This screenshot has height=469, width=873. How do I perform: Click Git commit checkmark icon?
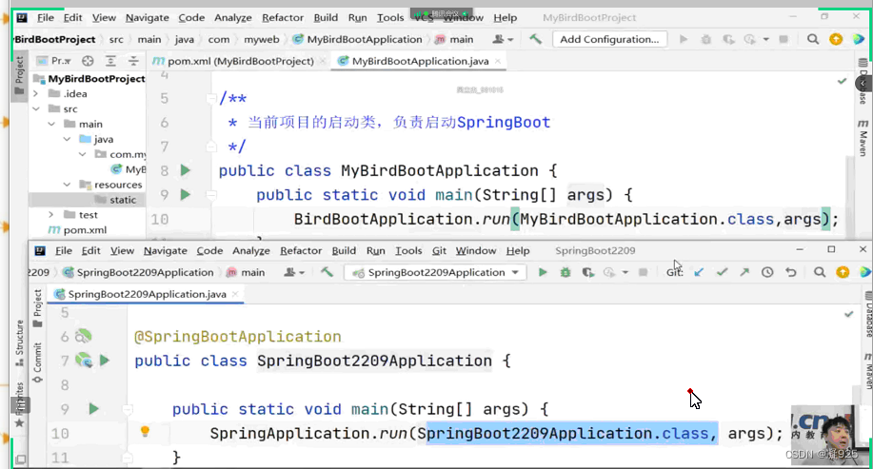723,273
